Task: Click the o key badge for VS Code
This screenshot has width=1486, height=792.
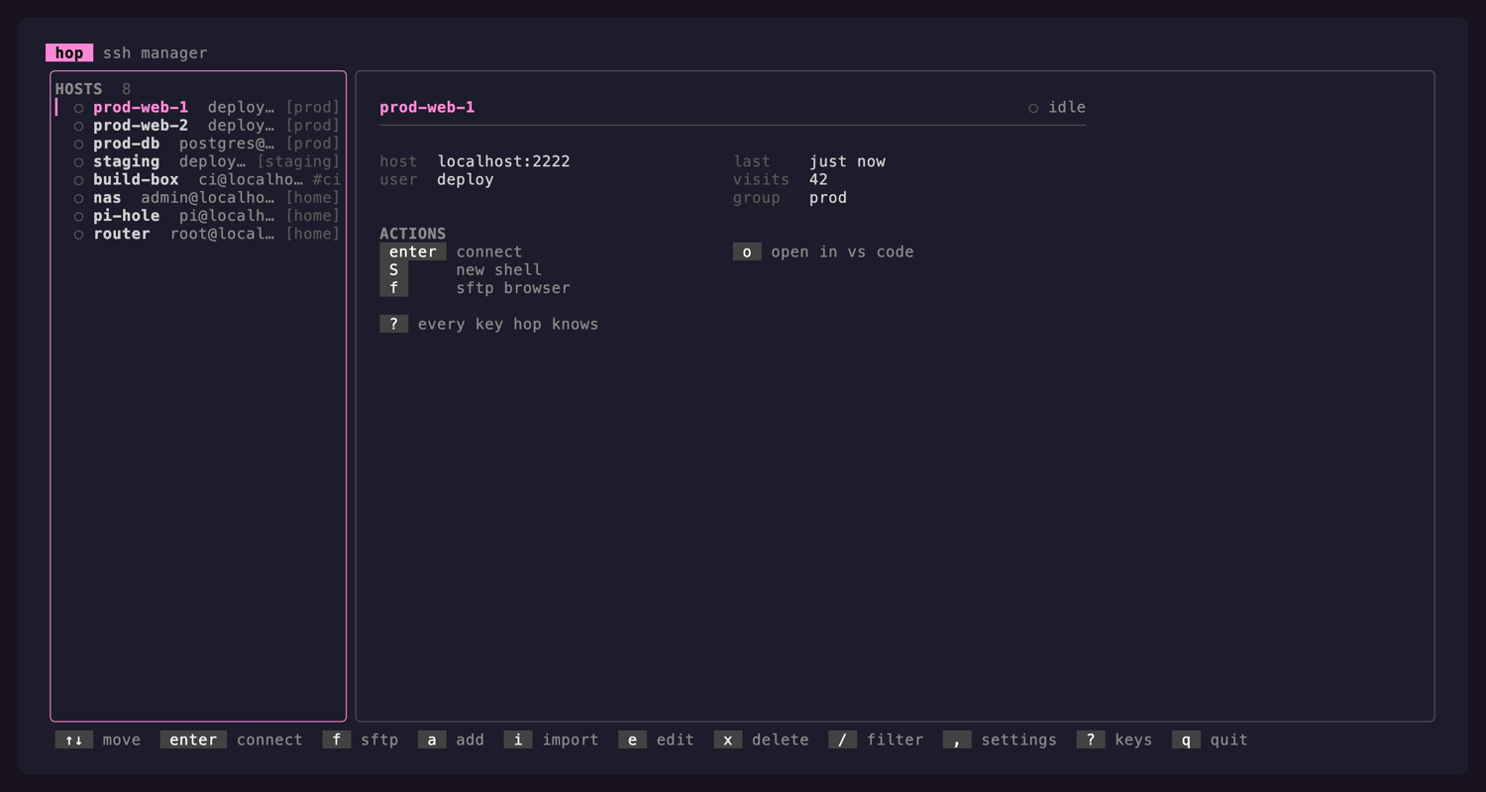Action: point(747,251)
